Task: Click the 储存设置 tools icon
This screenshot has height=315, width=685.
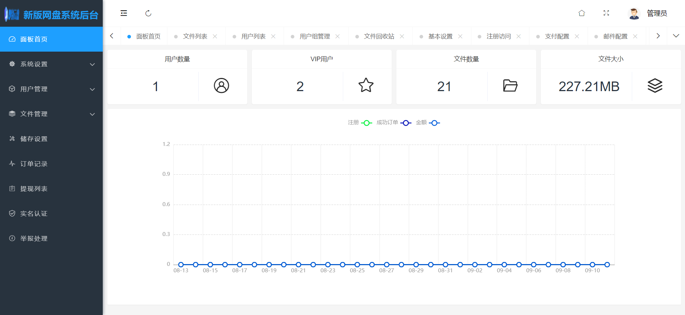Action: [12, 138]
